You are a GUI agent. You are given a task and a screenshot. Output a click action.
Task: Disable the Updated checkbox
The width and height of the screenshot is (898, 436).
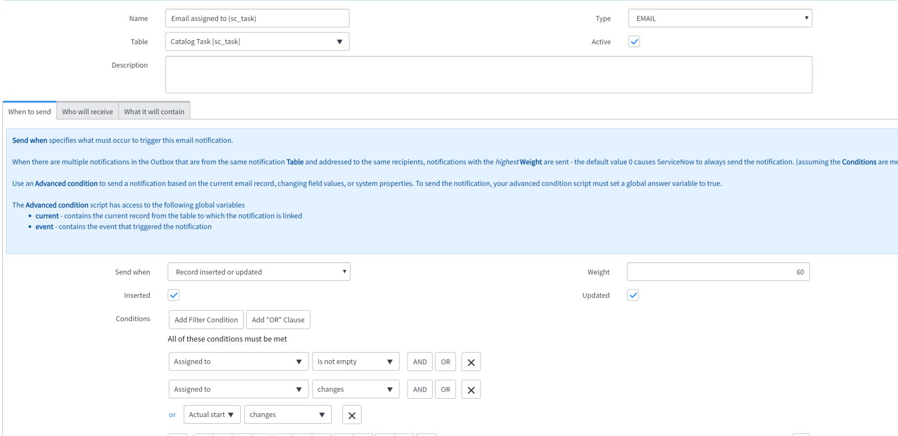point(633,296)
